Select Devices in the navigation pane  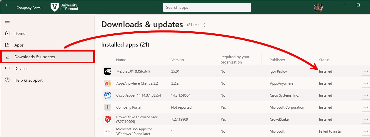[21, 68]
